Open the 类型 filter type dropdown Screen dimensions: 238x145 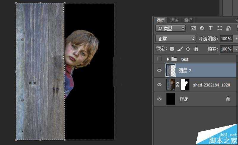pyautogui.click(x=170, y=28)
